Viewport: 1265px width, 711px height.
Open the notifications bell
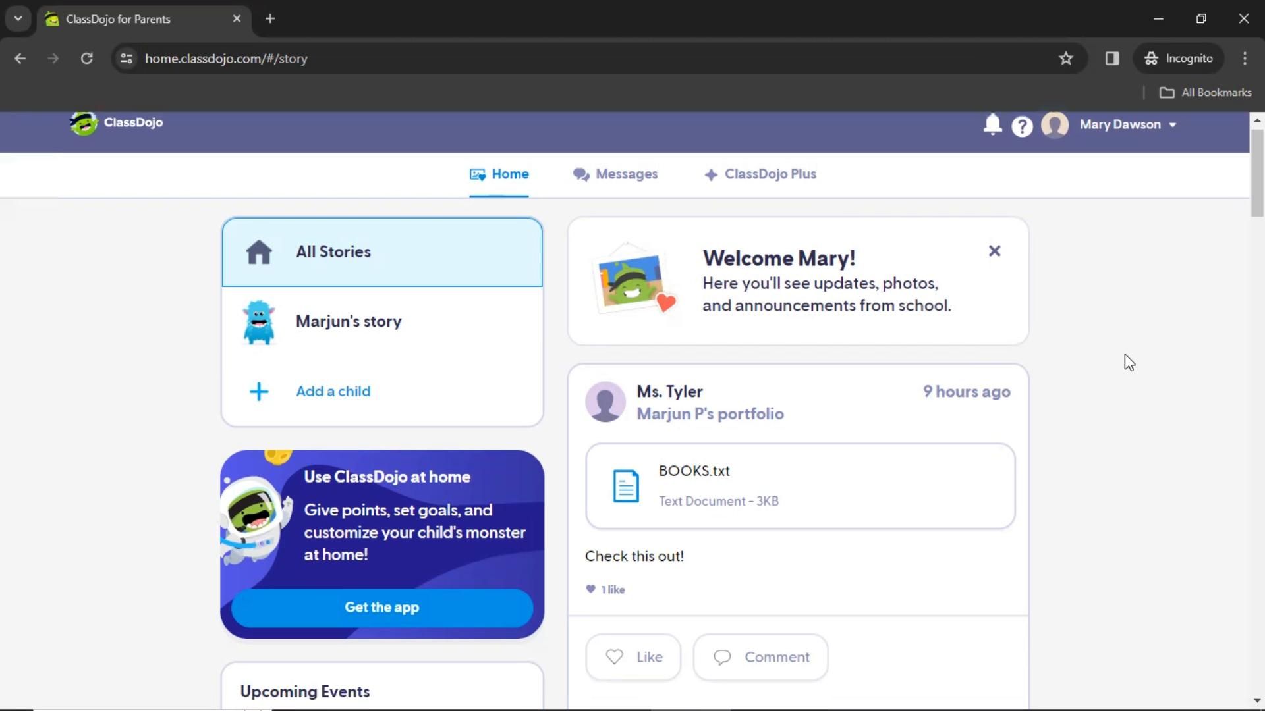992,124
